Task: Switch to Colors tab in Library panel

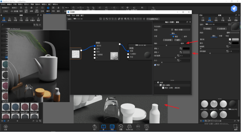Action: 9,19
